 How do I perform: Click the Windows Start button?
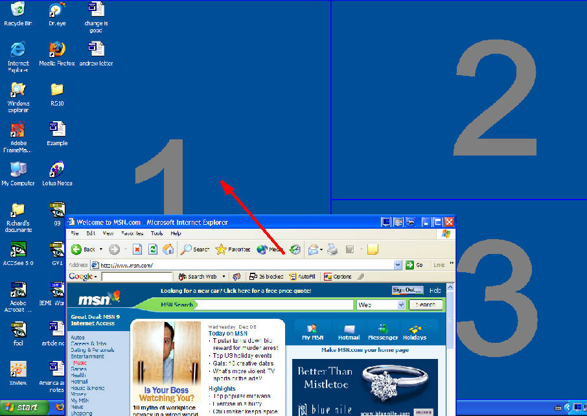pos(25,408)
